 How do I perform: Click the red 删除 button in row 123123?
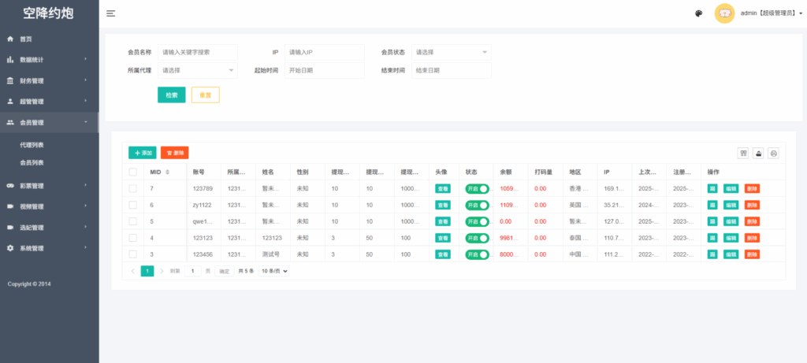tap(752, 238)
